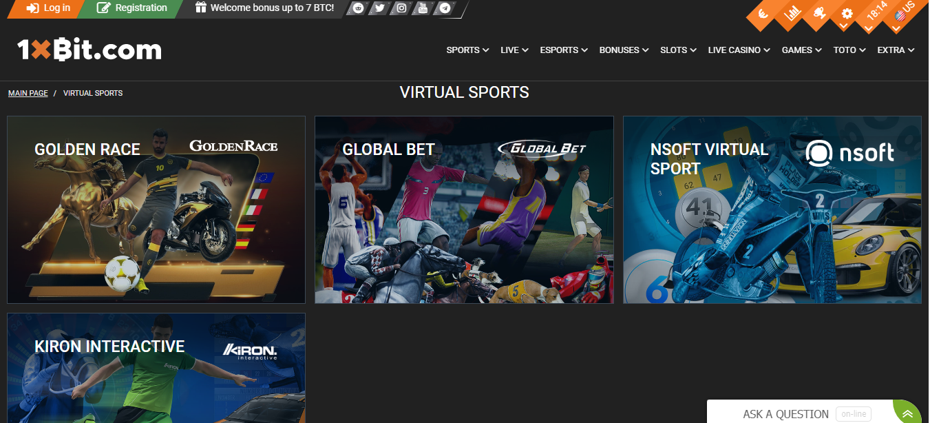Image resolution: width=930 pixels, height=423 pixels.
Task: Open the GOLDEN RACE virtual sports banner
Action: [156, 209]
